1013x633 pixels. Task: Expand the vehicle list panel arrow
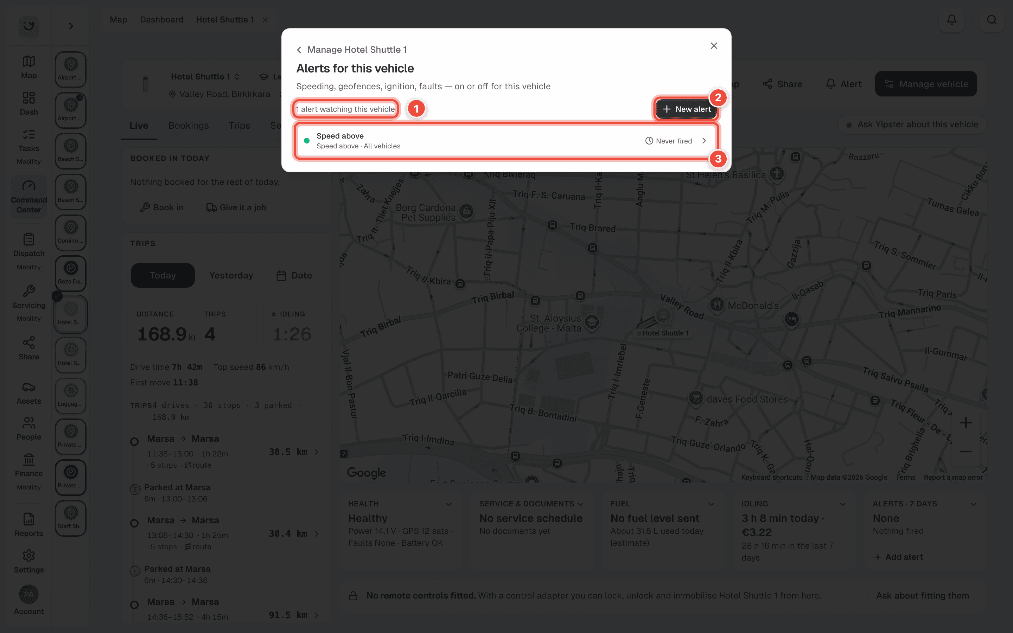pos(71,26)
